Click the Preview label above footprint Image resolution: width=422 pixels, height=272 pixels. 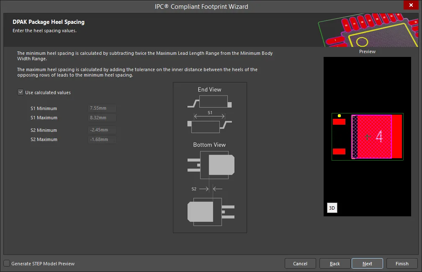coord(367,51)
